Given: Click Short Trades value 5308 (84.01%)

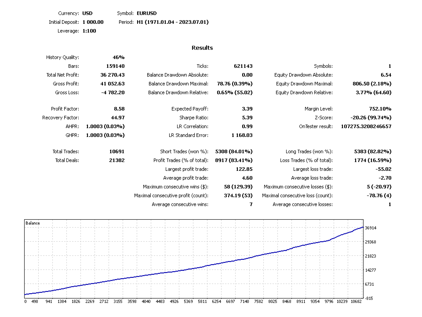Looking at the screenshot, I should point(234,151).
